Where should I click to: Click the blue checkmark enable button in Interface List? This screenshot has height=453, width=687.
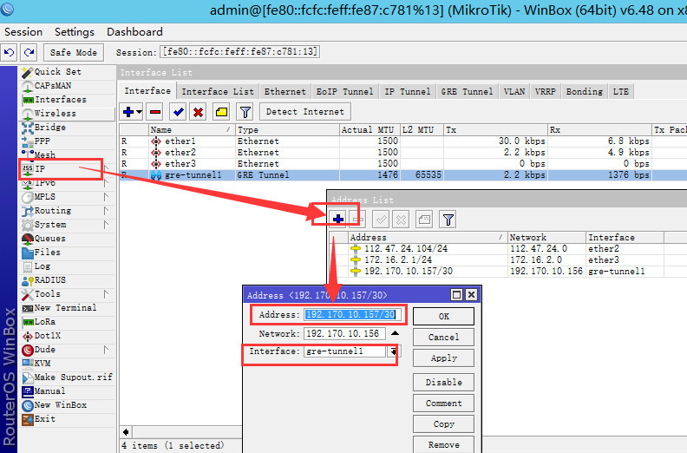[x=179, y=112]
